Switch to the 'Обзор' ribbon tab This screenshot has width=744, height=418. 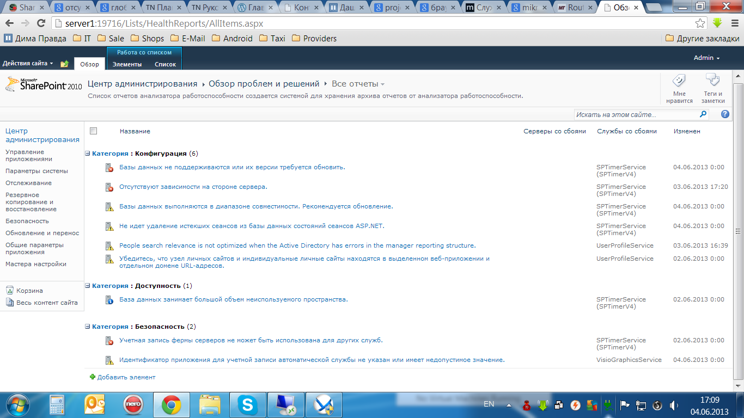(x=89, y=64)
